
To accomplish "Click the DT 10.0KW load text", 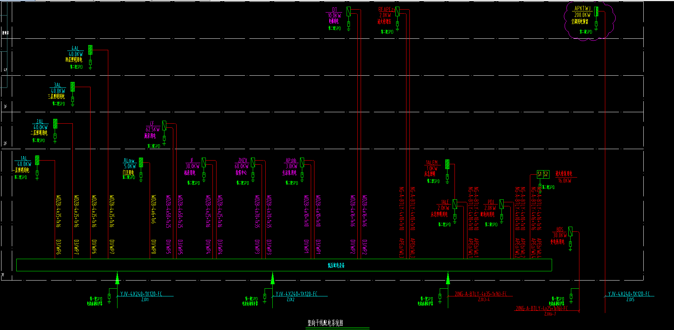I will (x=334, y=16).
